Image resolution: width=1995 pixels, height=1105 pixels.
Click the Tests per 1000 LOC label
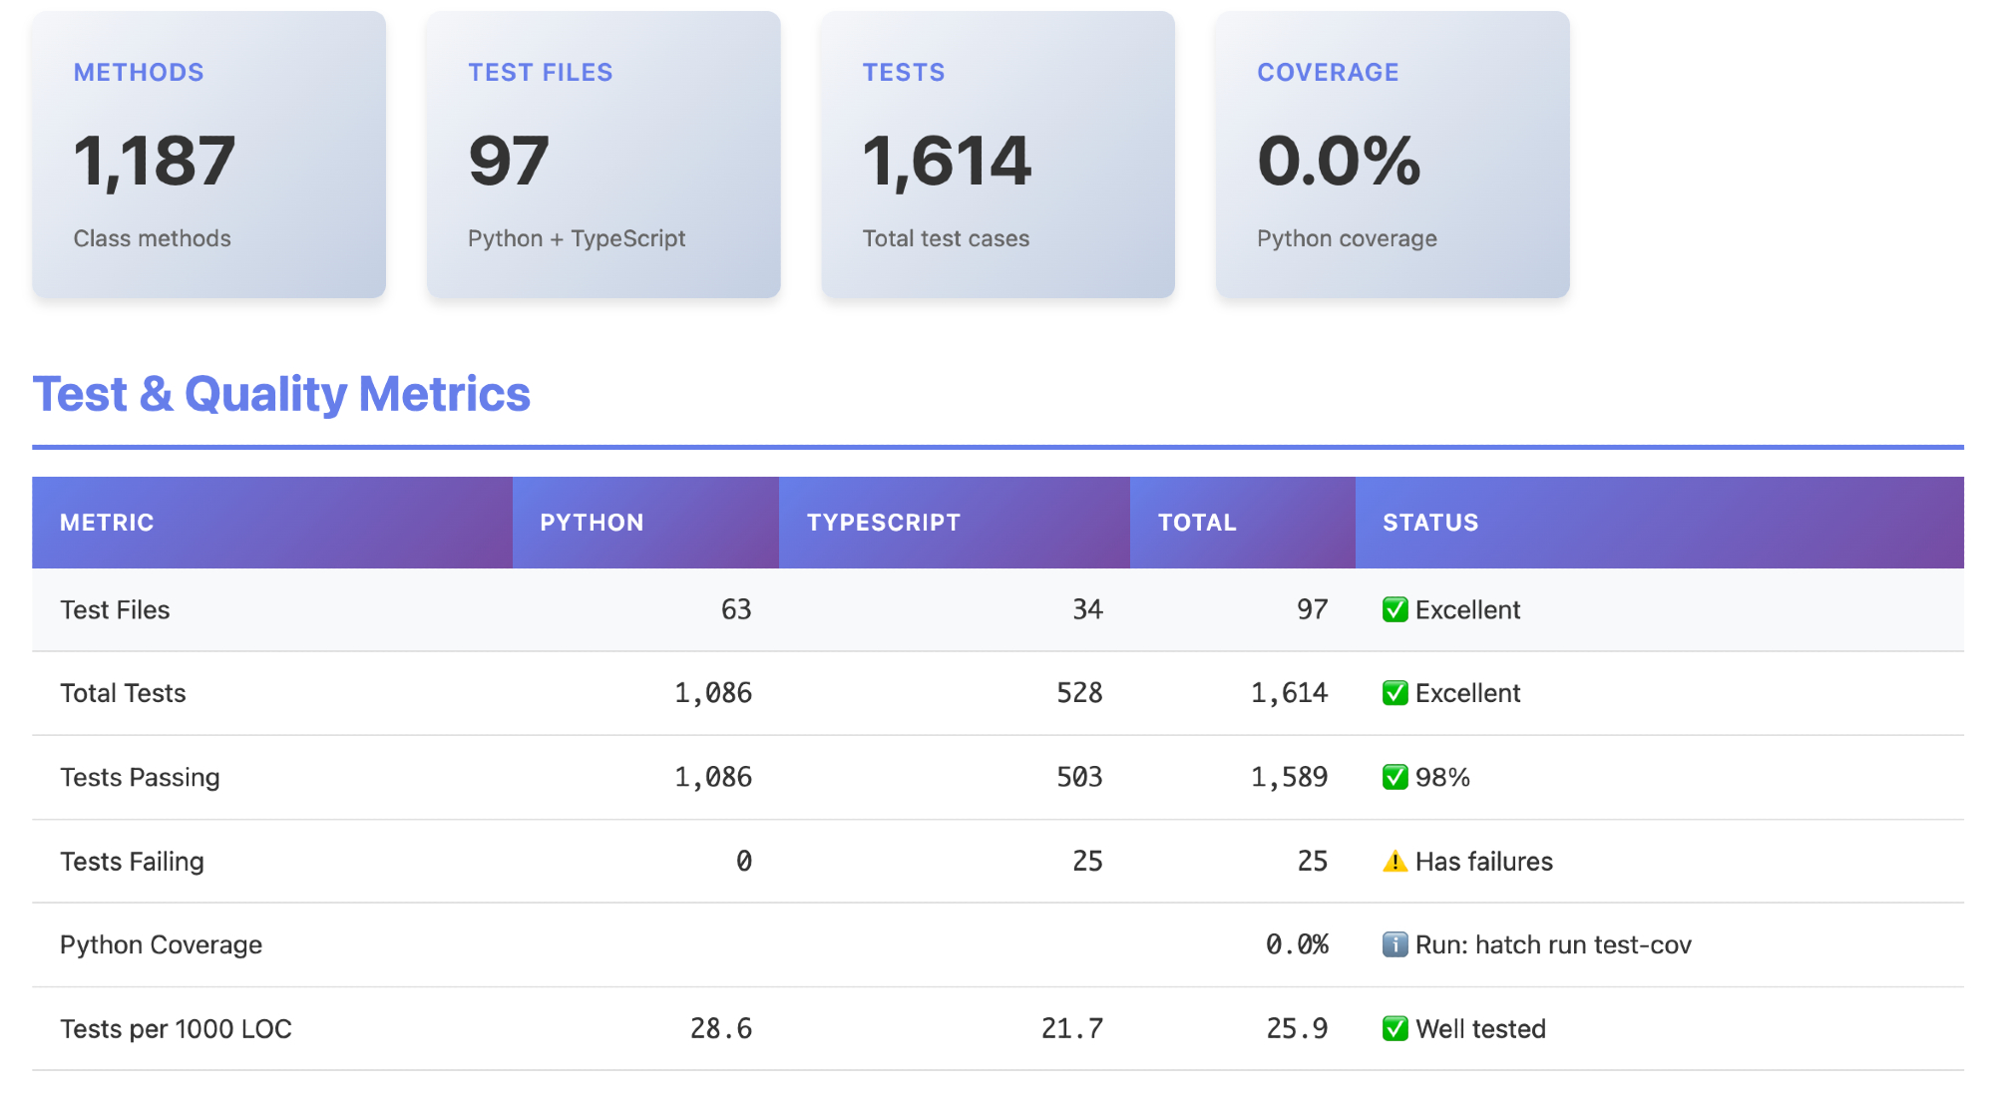[x=176, y=1028]
